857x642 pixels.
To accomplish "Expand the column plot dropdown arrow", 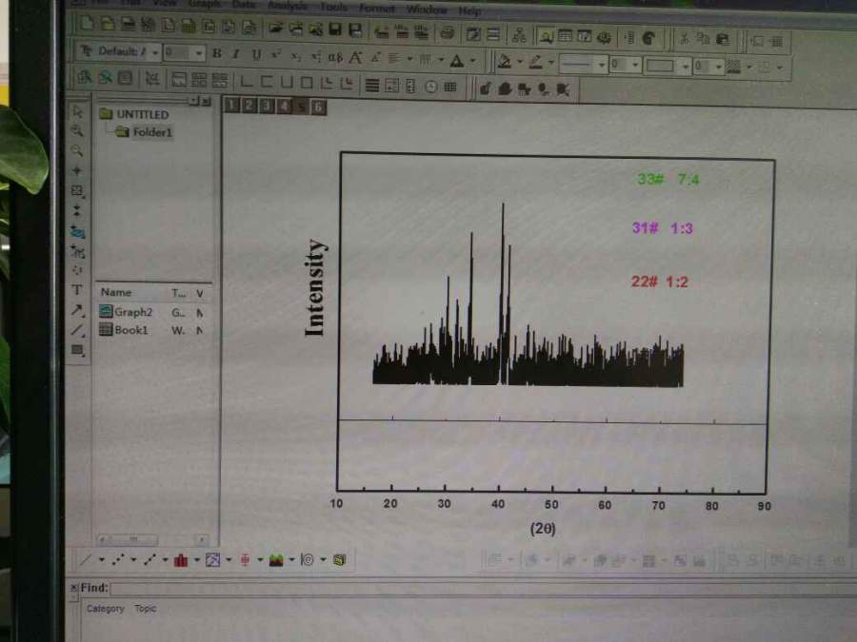I will tap(197, 559).
